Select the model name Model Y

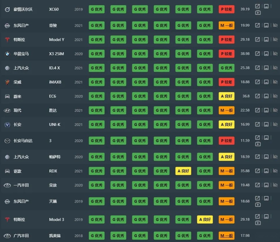[57, 40]
